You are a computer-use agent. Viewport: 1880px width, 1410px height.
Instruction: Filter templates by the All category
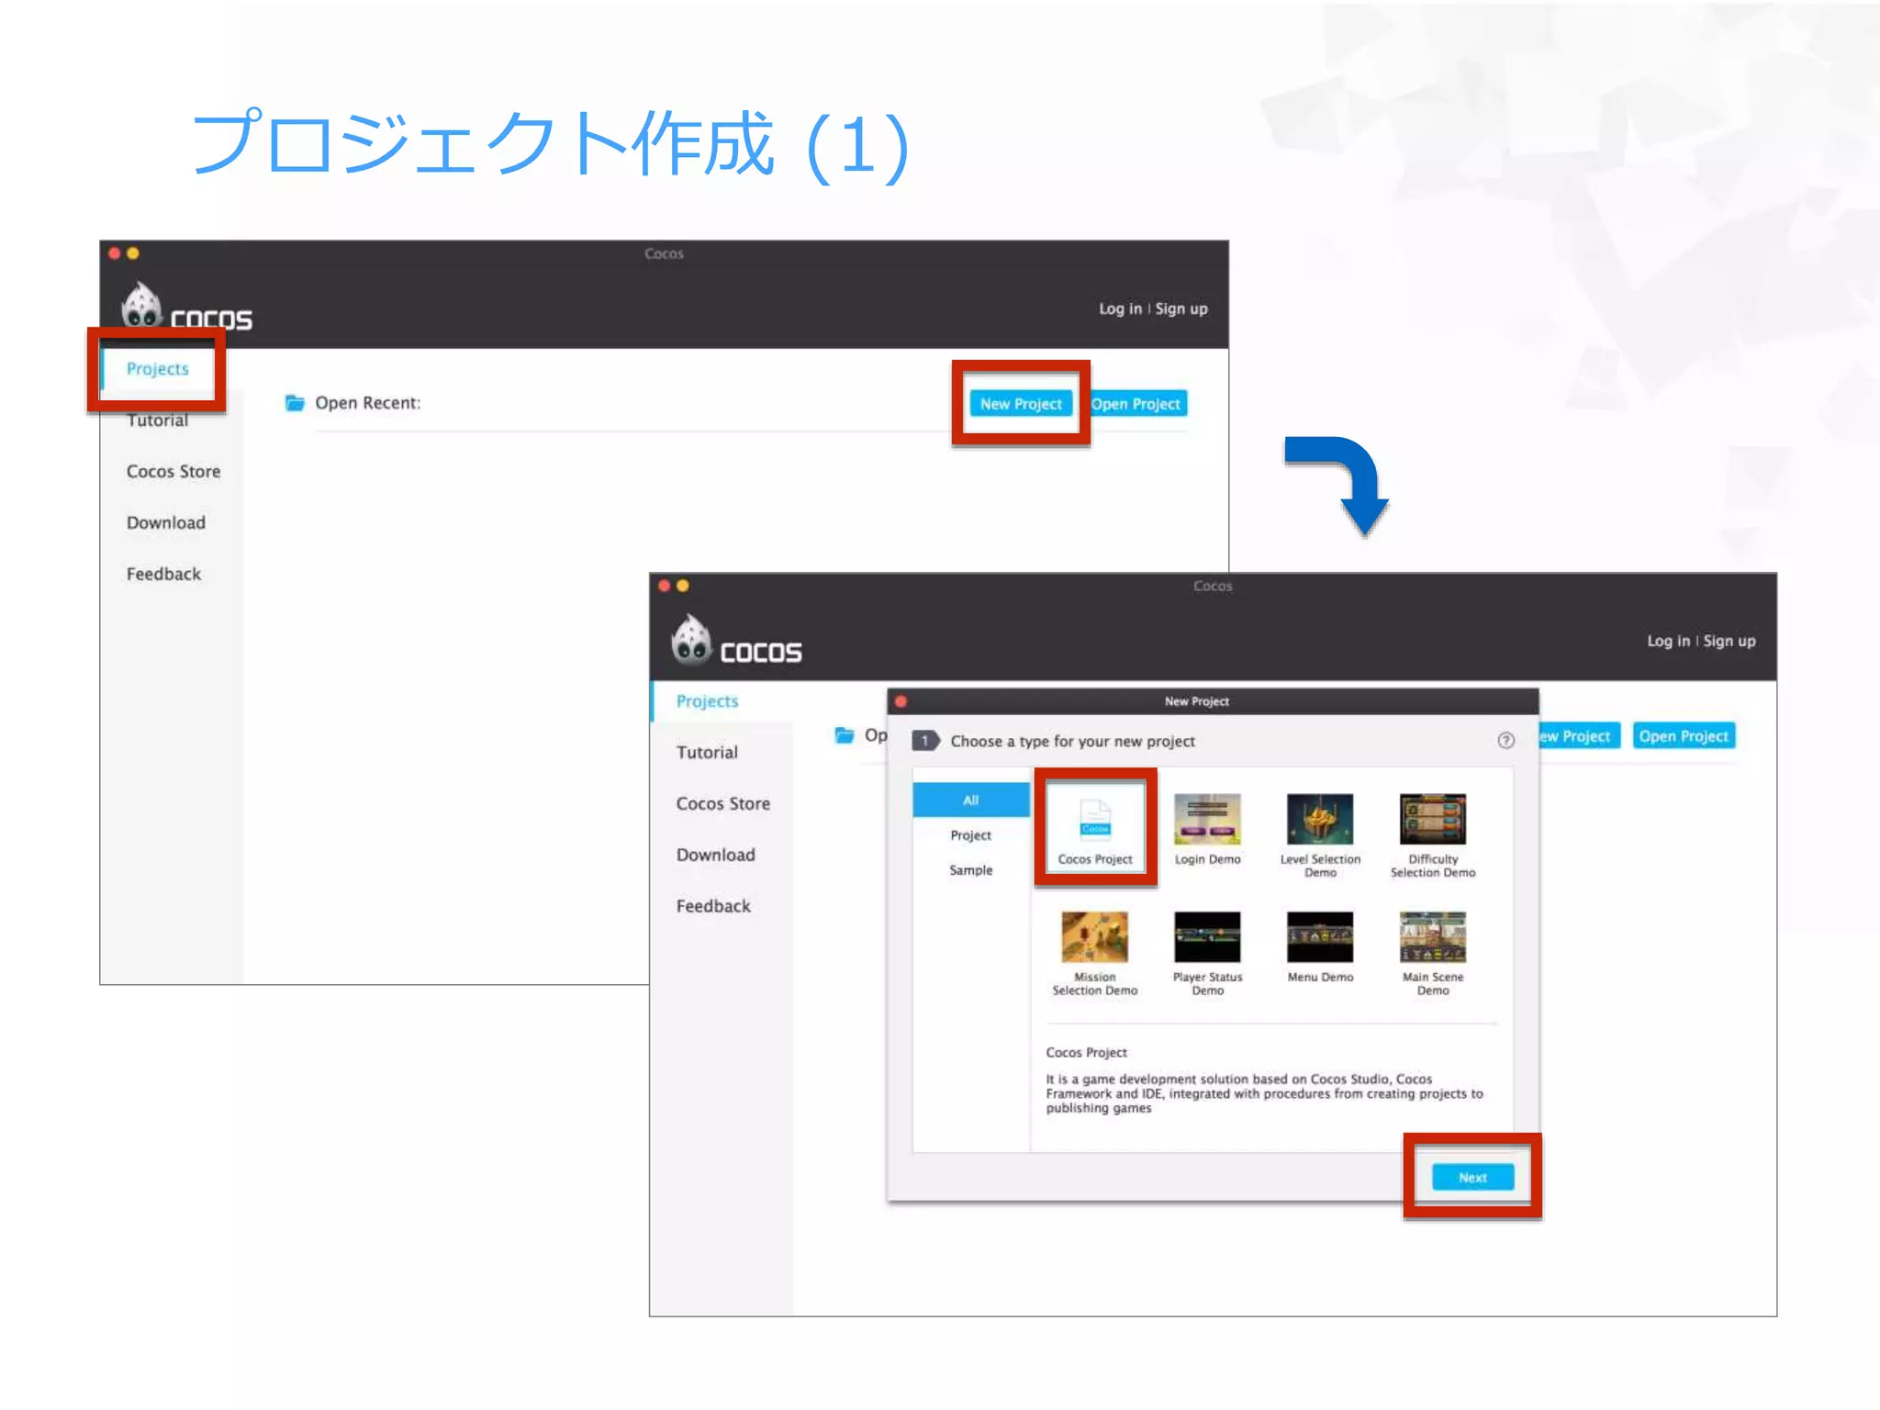pyautogui.click(x=970, y=800)
